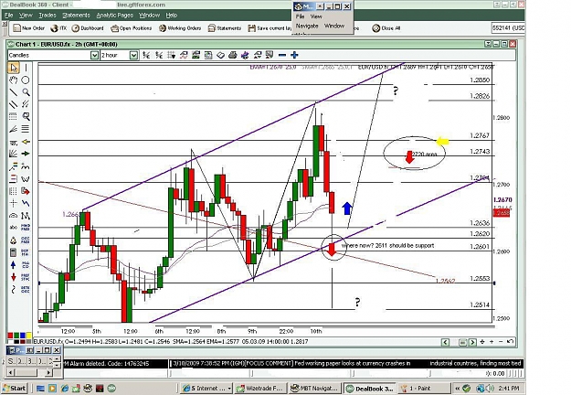Select the alarm bell tool
The height and width of the screenshot is (395, 571).
(x=14, y=240)
